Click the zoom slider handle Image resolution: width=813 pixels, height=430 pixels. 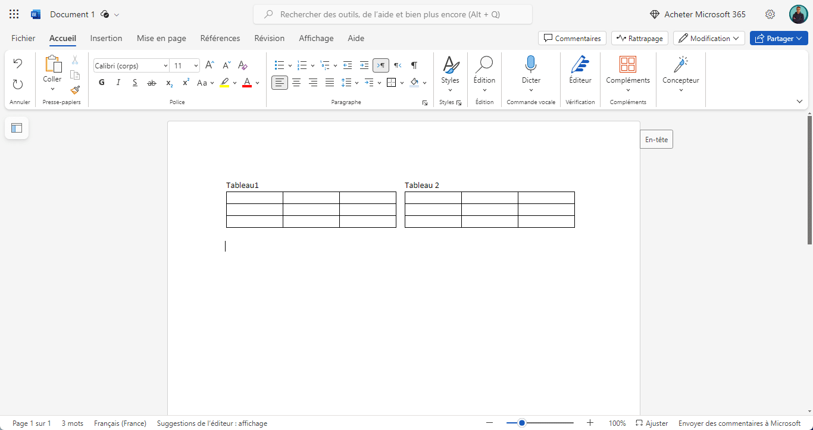click(x=522, y=423)
